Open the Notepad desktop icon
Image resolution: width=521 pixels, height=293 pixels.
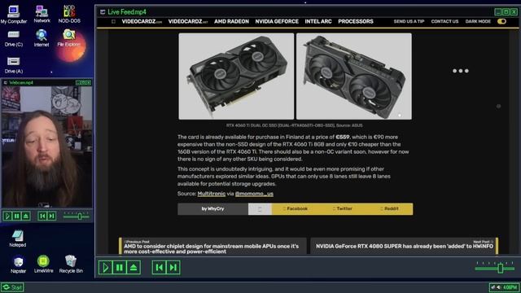18,238
